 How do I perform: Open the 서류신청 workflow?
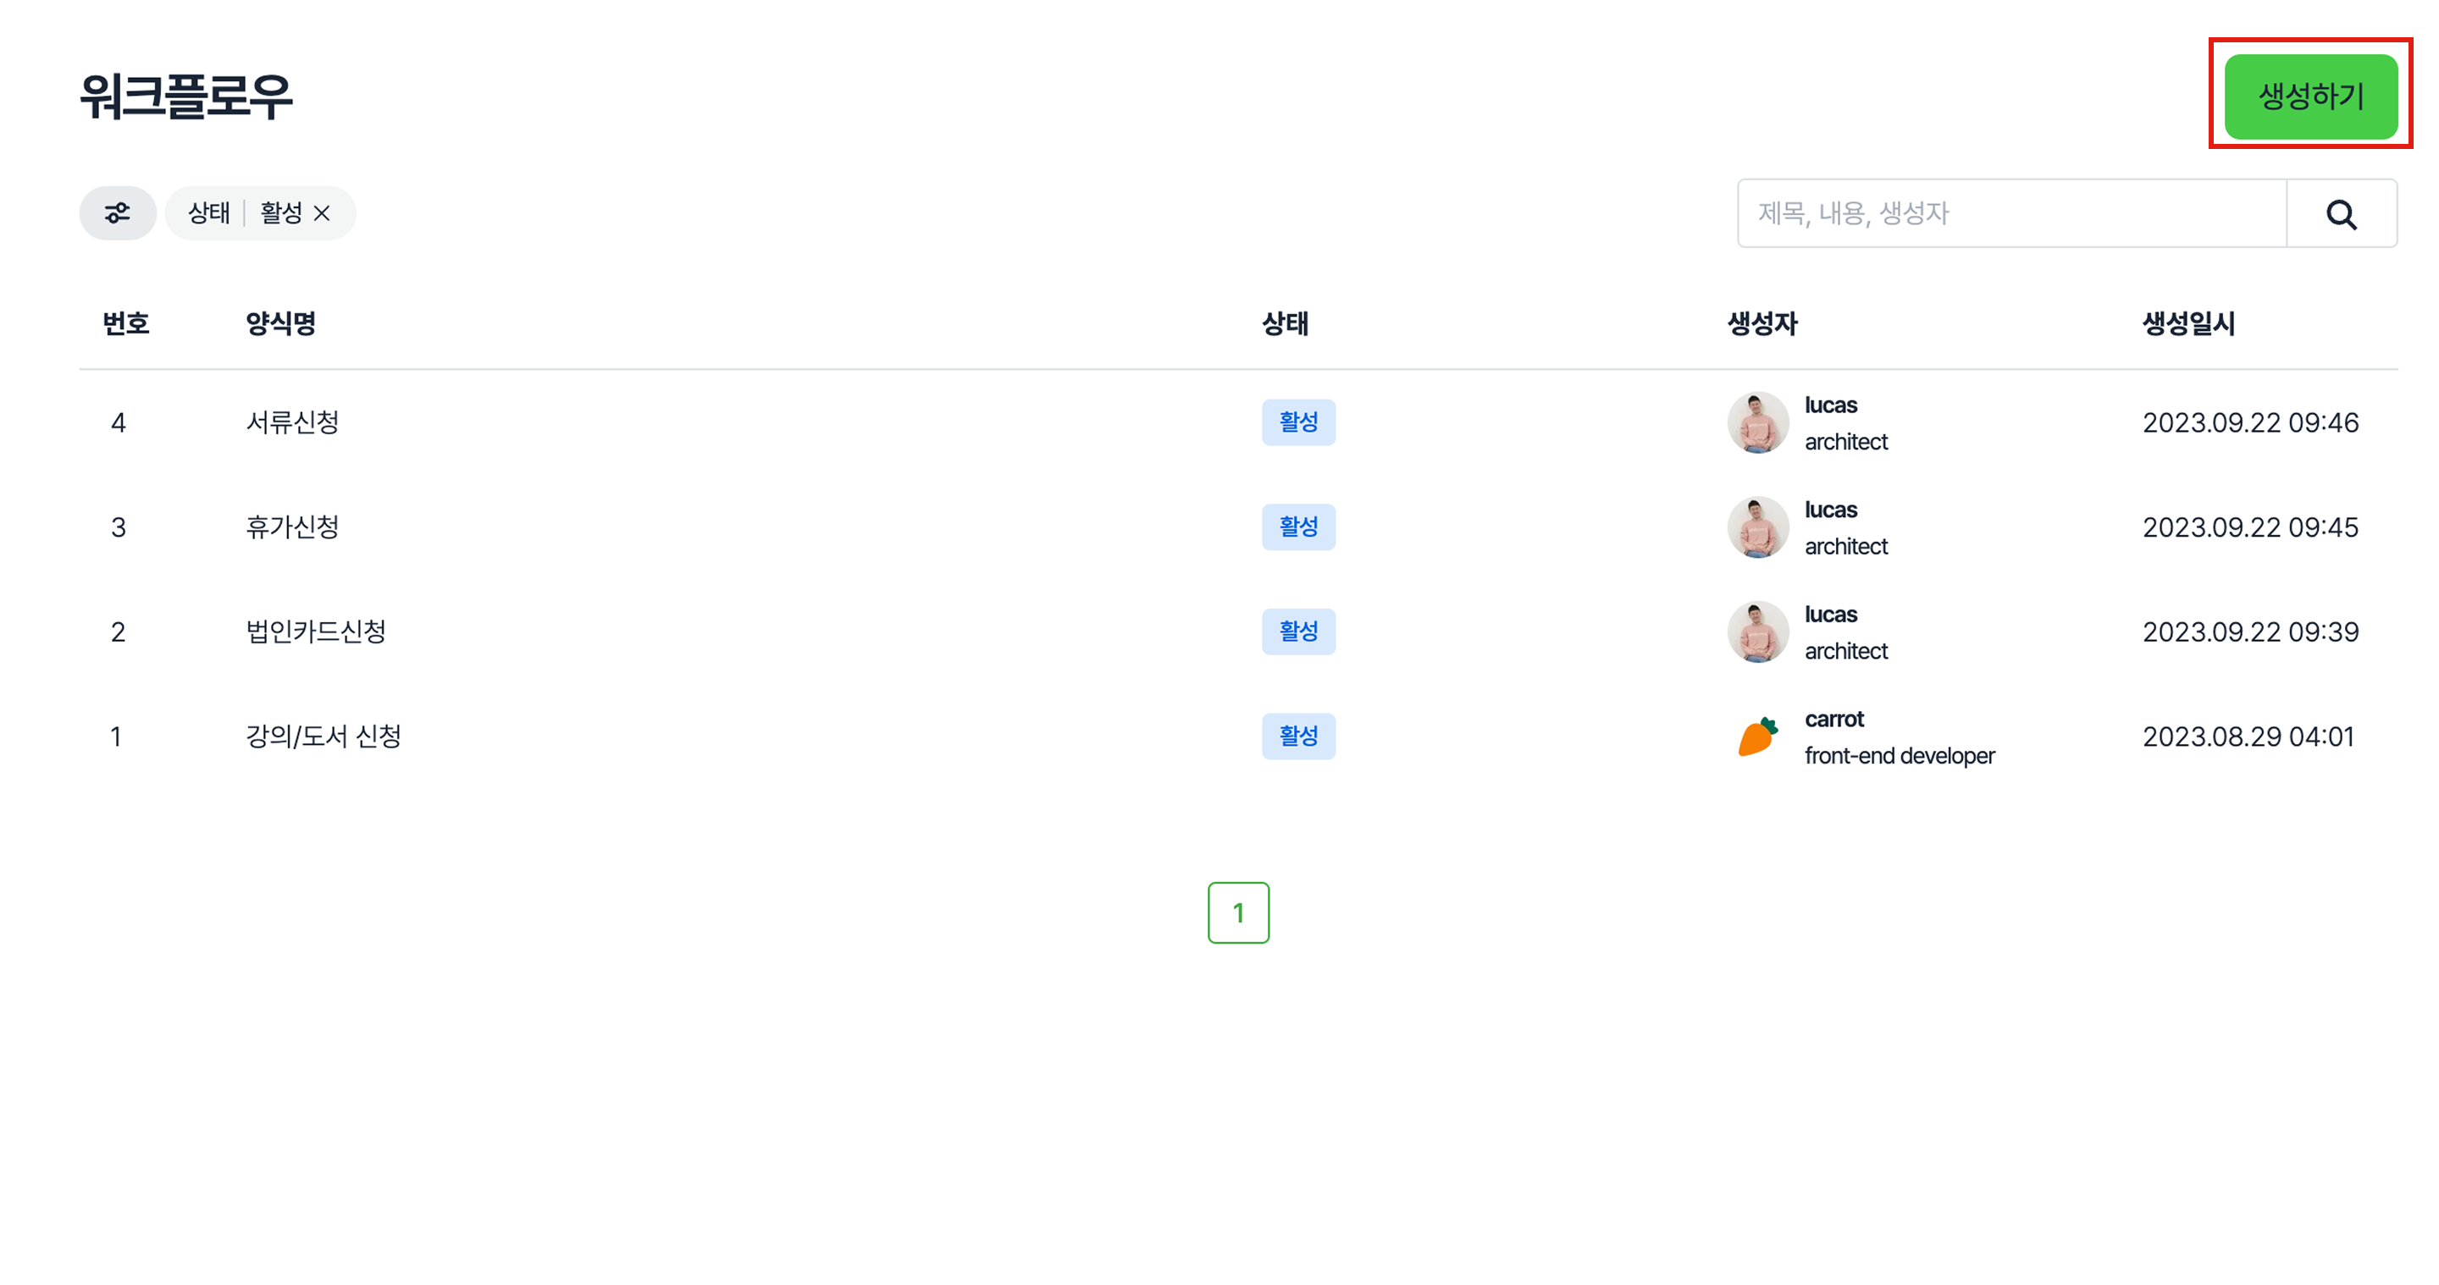pyautogui.click(x=292, y=422)
